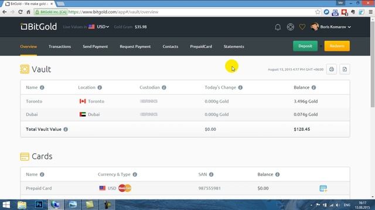
Task: Click the 0.074g Gold balance
Action: tap(306, 114)
